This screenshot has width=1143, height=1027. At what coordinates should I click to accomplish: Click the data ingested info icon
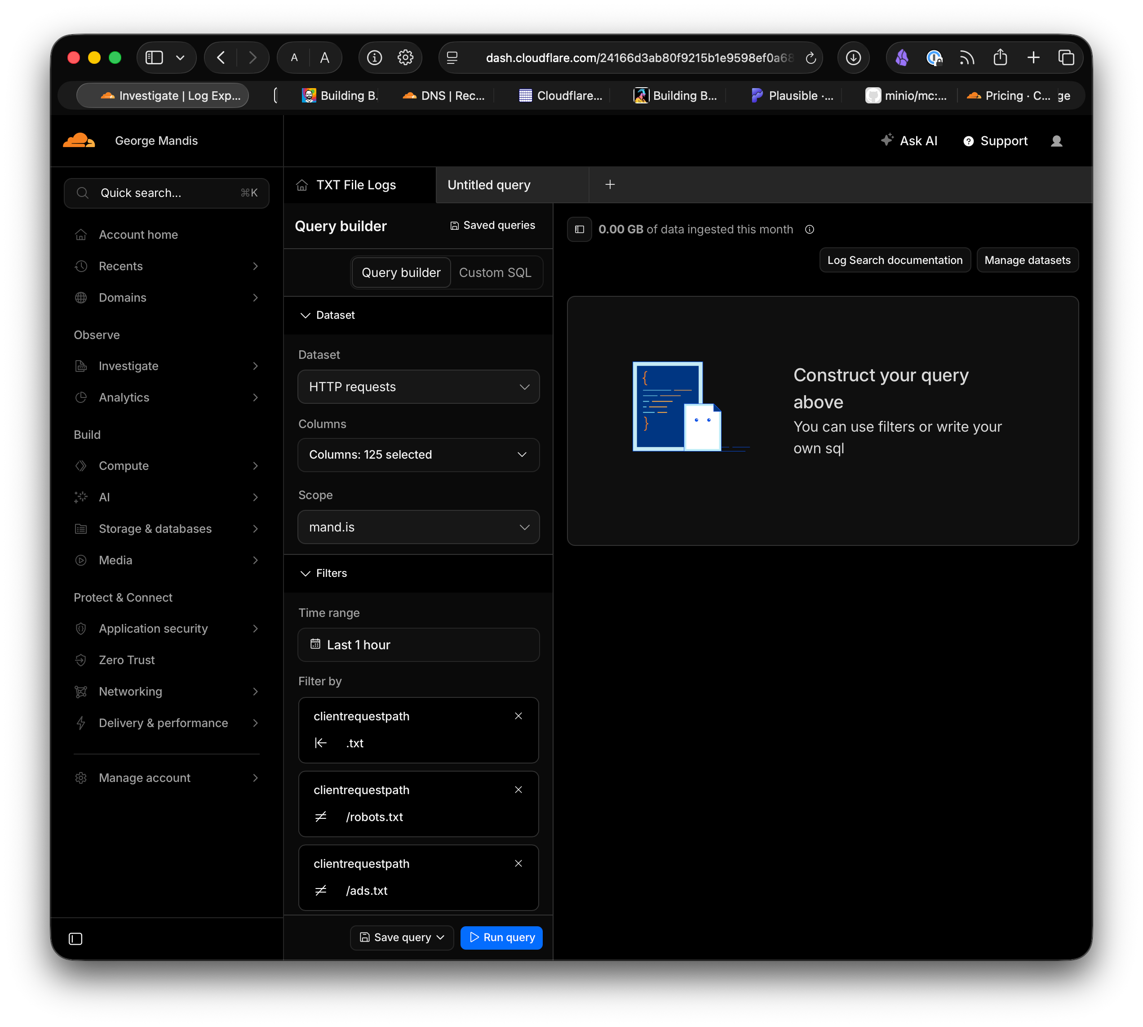pyautogui.click(x=809, y=229)
